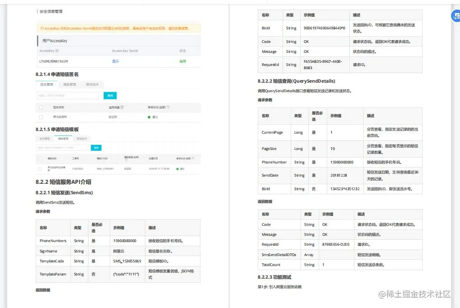The image size is (460, 308).
Task: Click 用户AccessKey panel title
Action: coord(55,41)
